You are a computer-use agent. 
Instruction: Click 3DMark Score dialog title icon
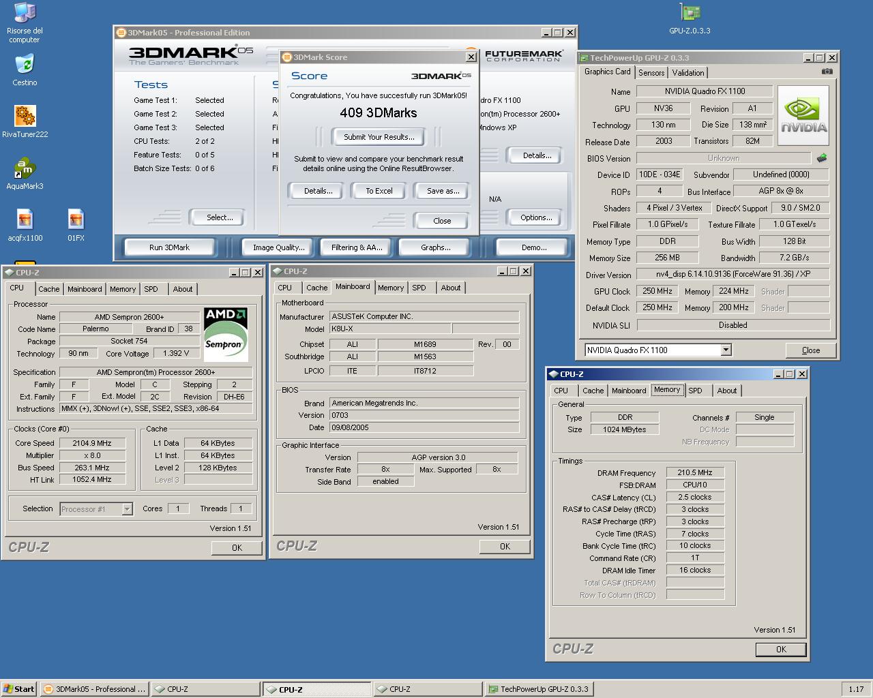tap(287, 57)
